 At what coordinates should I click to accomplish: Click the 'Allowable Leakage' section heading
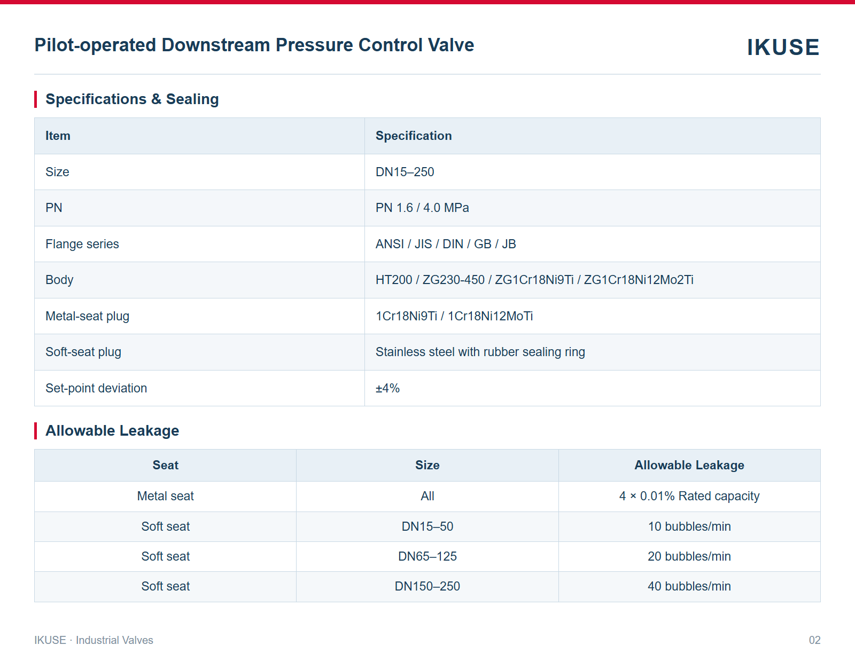pos(112,431)
